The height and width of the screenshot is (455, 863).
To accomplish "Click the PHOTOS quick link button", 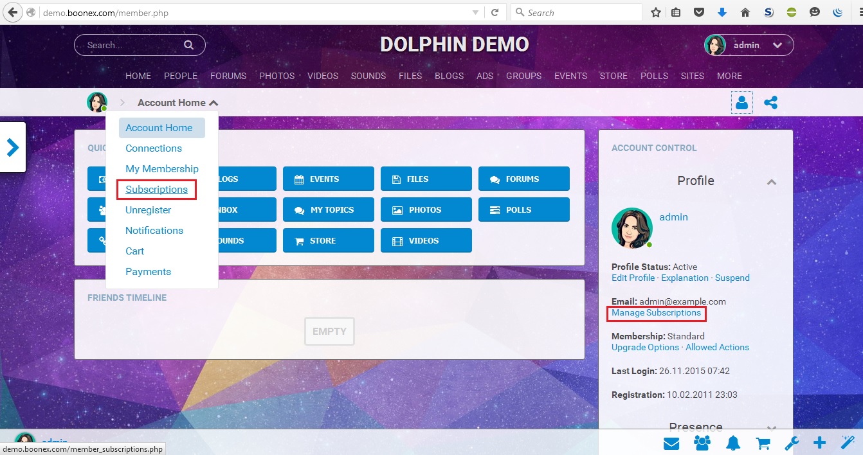I will coord(426,210).
